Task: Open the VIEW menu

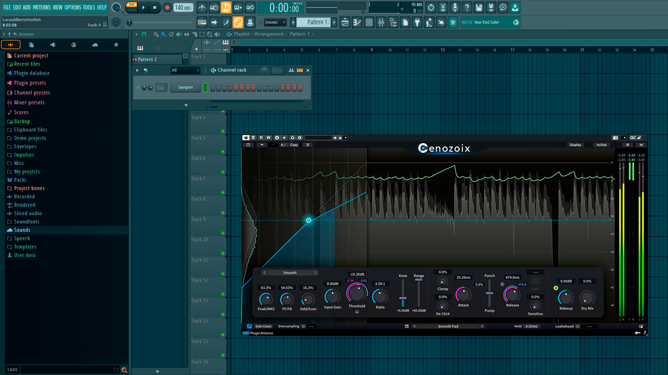Action: [x=58, y=7]
